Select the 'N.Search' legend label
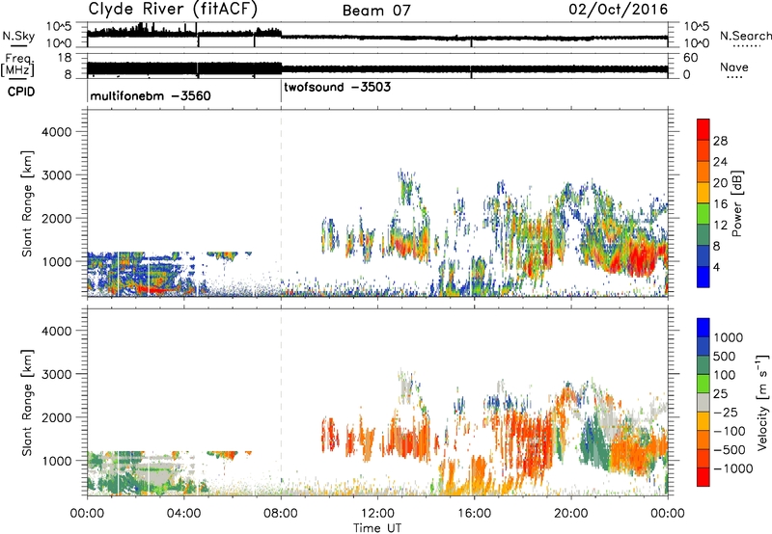The image size is (772, 534). coord(745,36)
